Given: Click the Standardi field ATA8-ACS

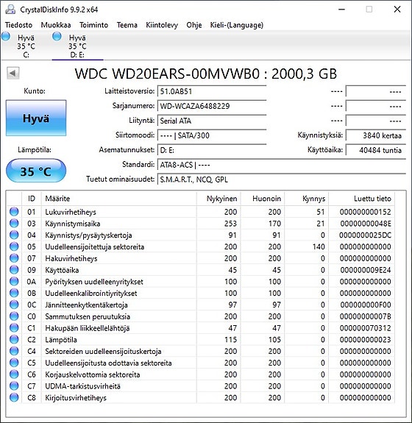Looking at the screenshot, I should [282, 165].
